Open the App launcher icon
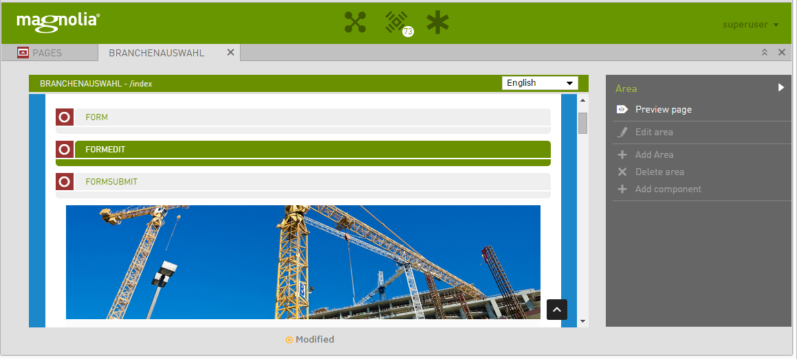Image resolution: width=797 pixels, height=359 pixels. coord(355,23)
